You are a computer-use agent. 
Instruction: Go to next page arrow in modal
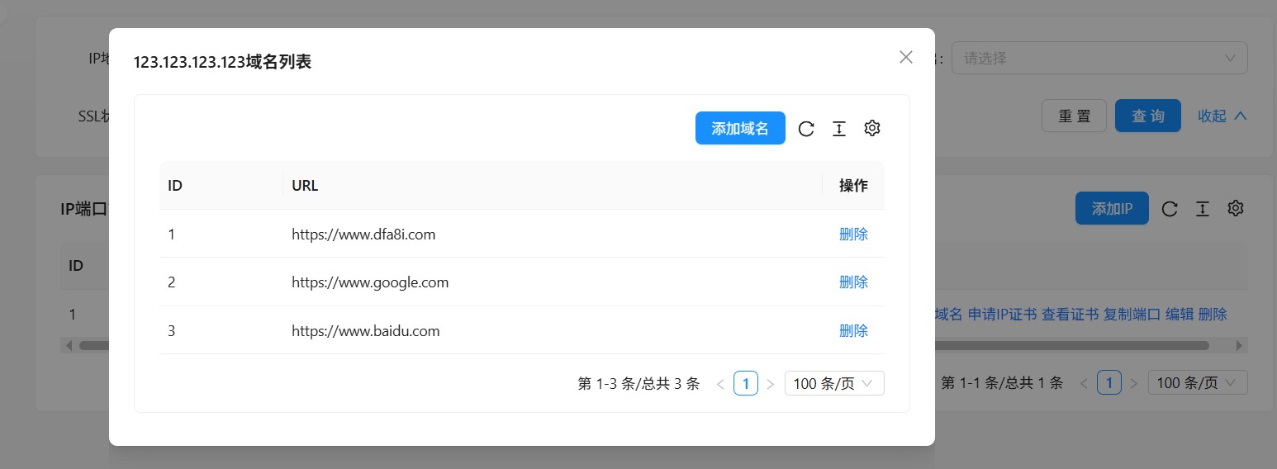(771, 384)
